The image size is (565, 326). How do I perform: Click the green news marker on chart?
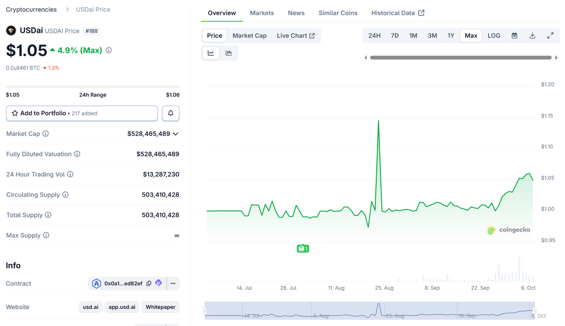(303, 248)
